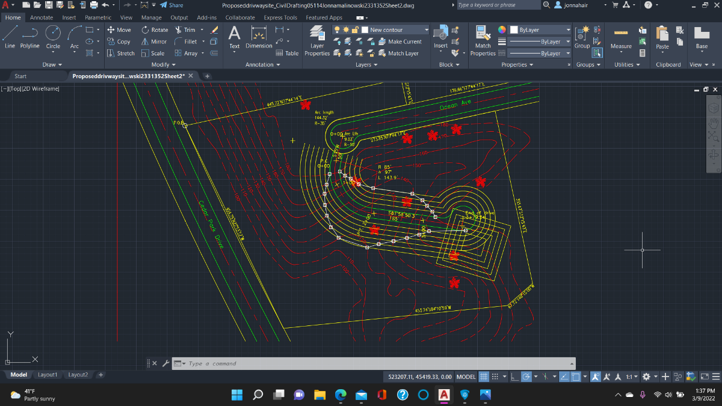722x406 pixels.
Task: Choose the Circle tool
Action: click(x=53, y=37)
